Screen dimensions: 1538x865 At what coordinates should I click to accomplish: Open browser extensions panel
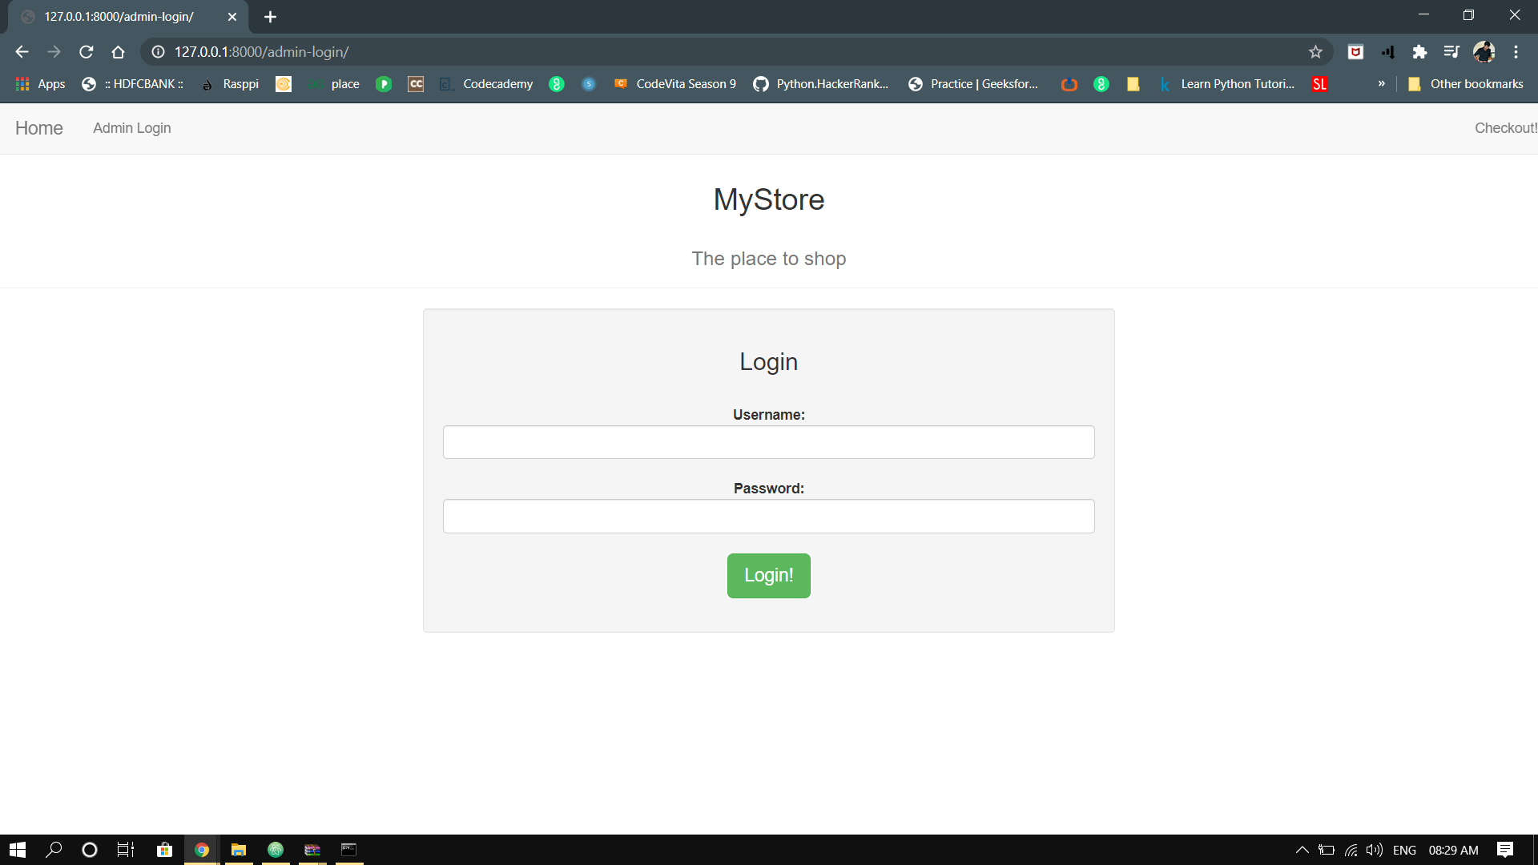coord(1420,51)
